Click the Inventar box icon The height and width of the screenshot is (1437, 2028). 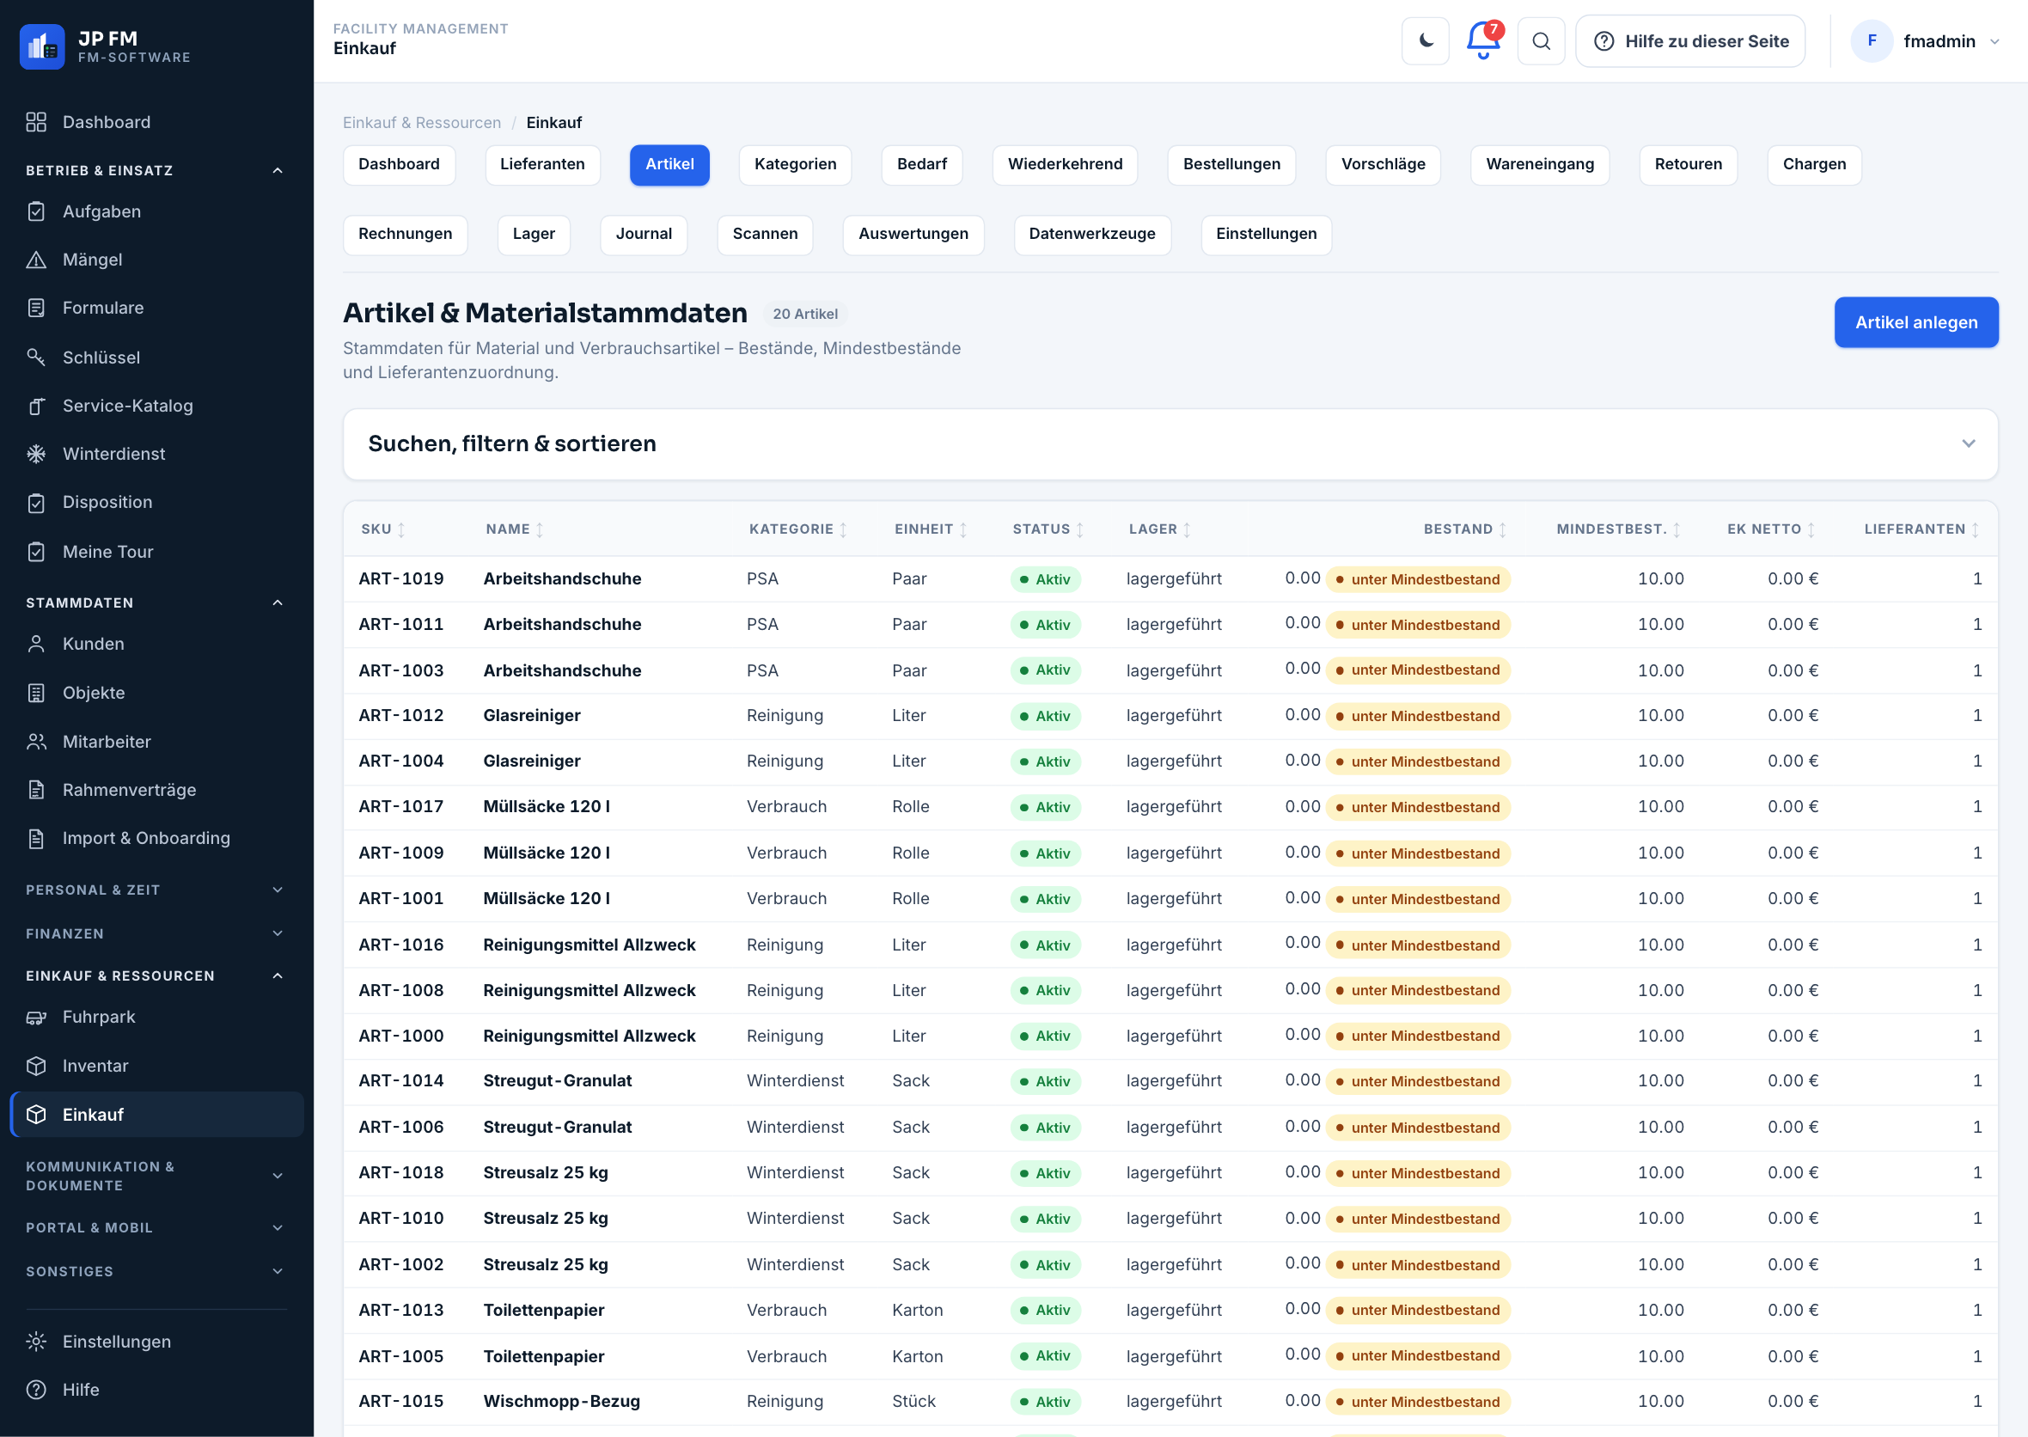point(36,1067)
